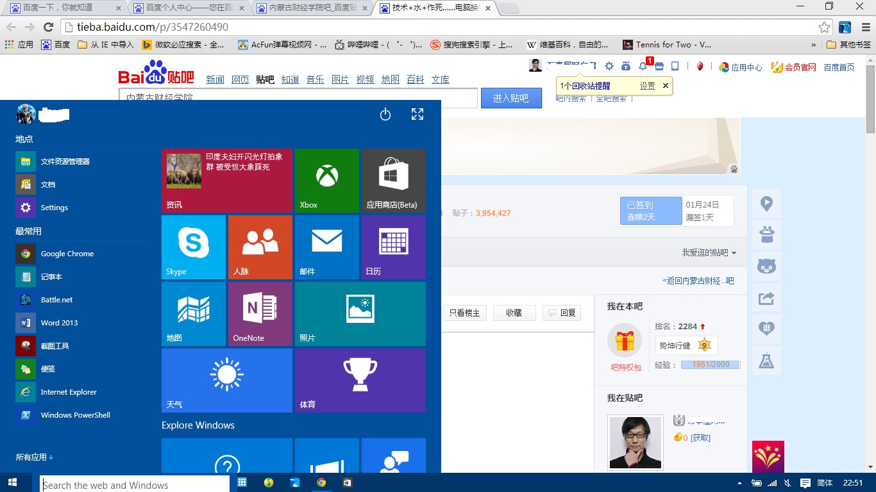Click the Search the web and Windows box
The width and height of the screenshot is (876, 492).
135,484
